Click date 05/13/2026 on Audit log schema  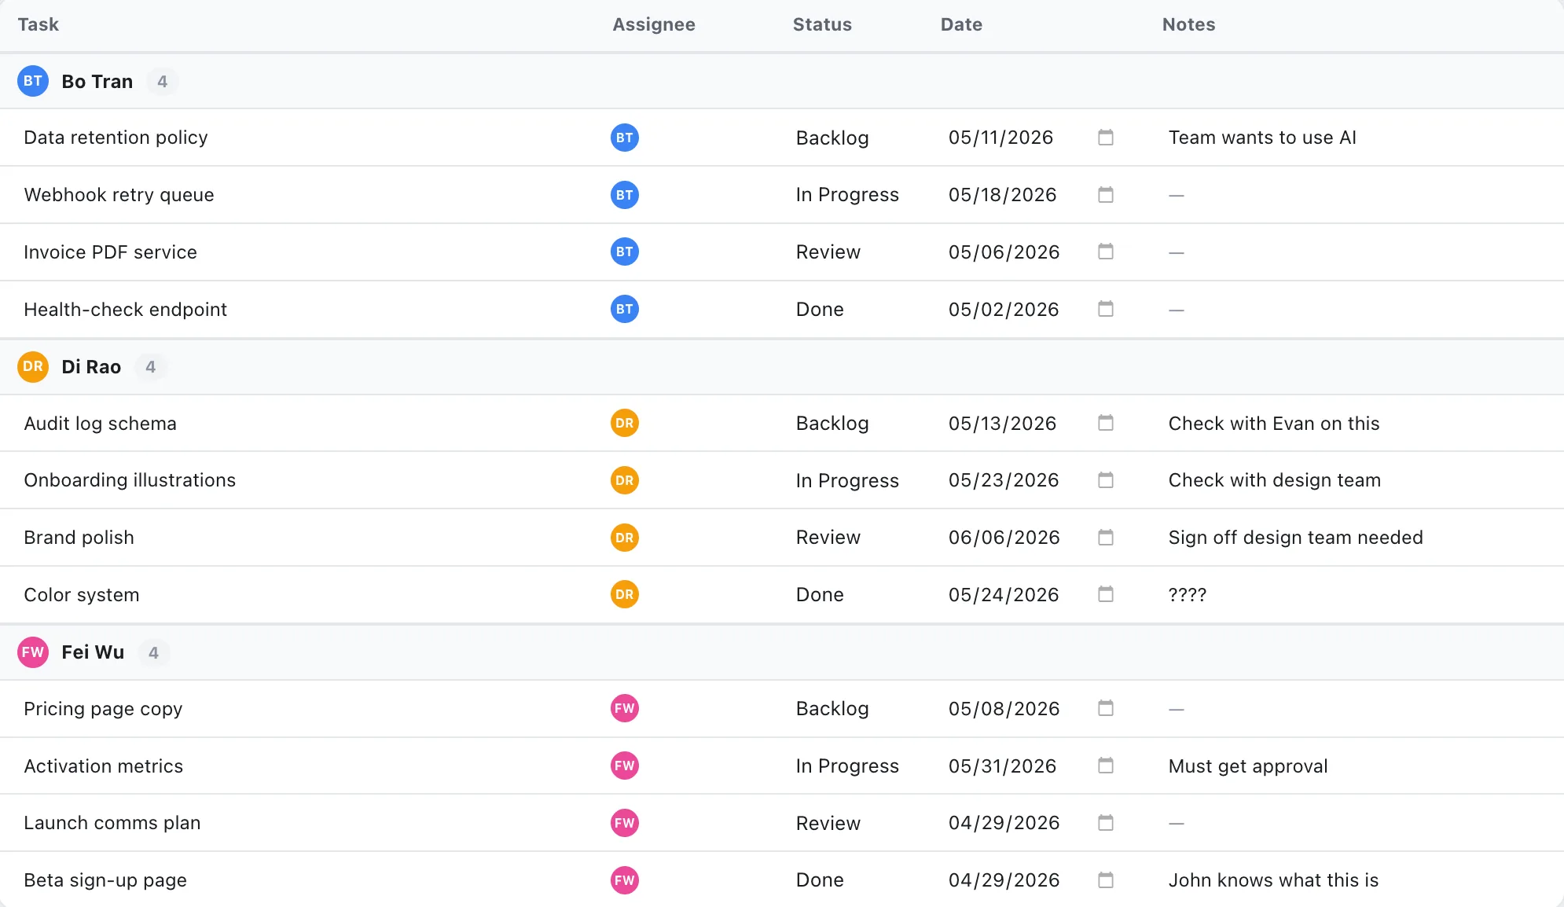pos(1002,423)
